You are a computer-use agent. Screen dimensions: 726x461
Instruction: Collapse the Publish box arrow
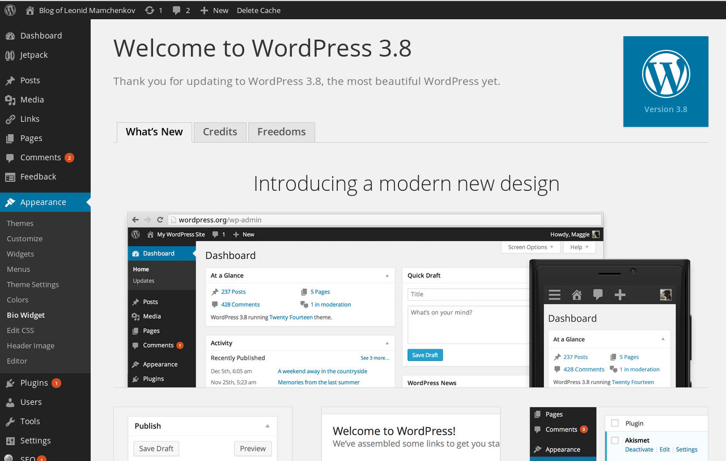coord(268,426)
